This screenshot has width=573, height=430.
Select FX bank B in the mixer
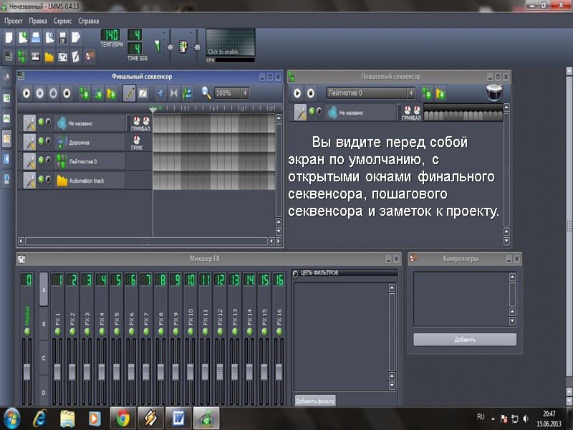(x=44, y=324)
